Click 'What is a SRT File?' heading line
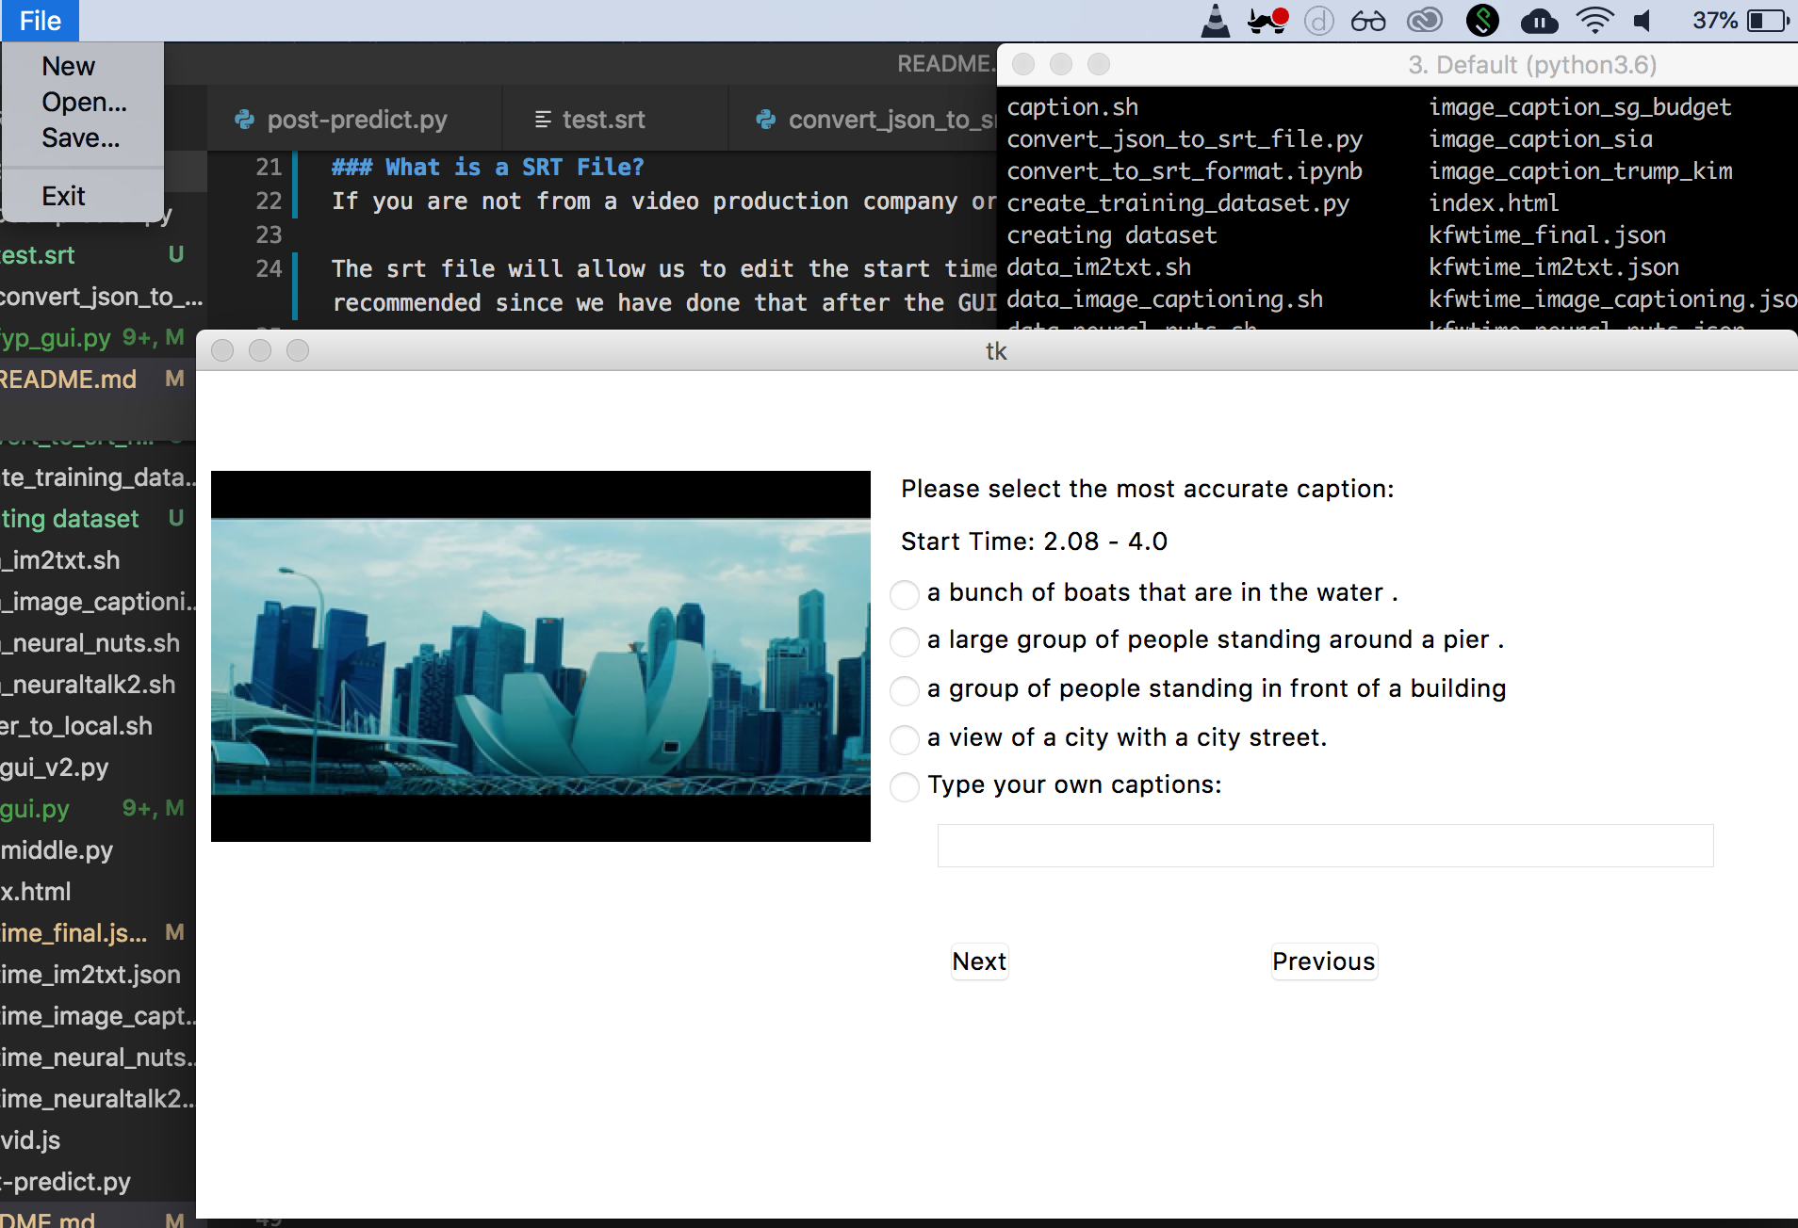1798x1228 pixels. click(487, 168)
